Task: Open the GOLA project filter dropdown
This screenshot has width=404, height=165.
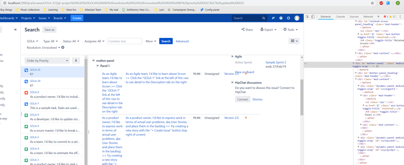Action: click(x=32, y=41)
